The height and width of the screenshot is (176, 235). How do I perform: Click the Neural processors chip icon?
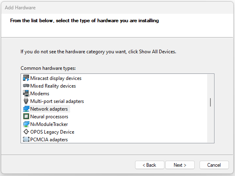point(26,116)
